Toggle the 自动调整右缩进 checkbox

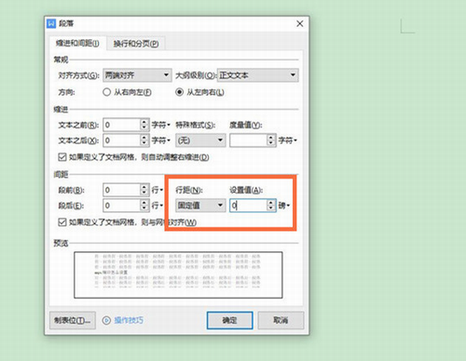click(x=62, y=157)
